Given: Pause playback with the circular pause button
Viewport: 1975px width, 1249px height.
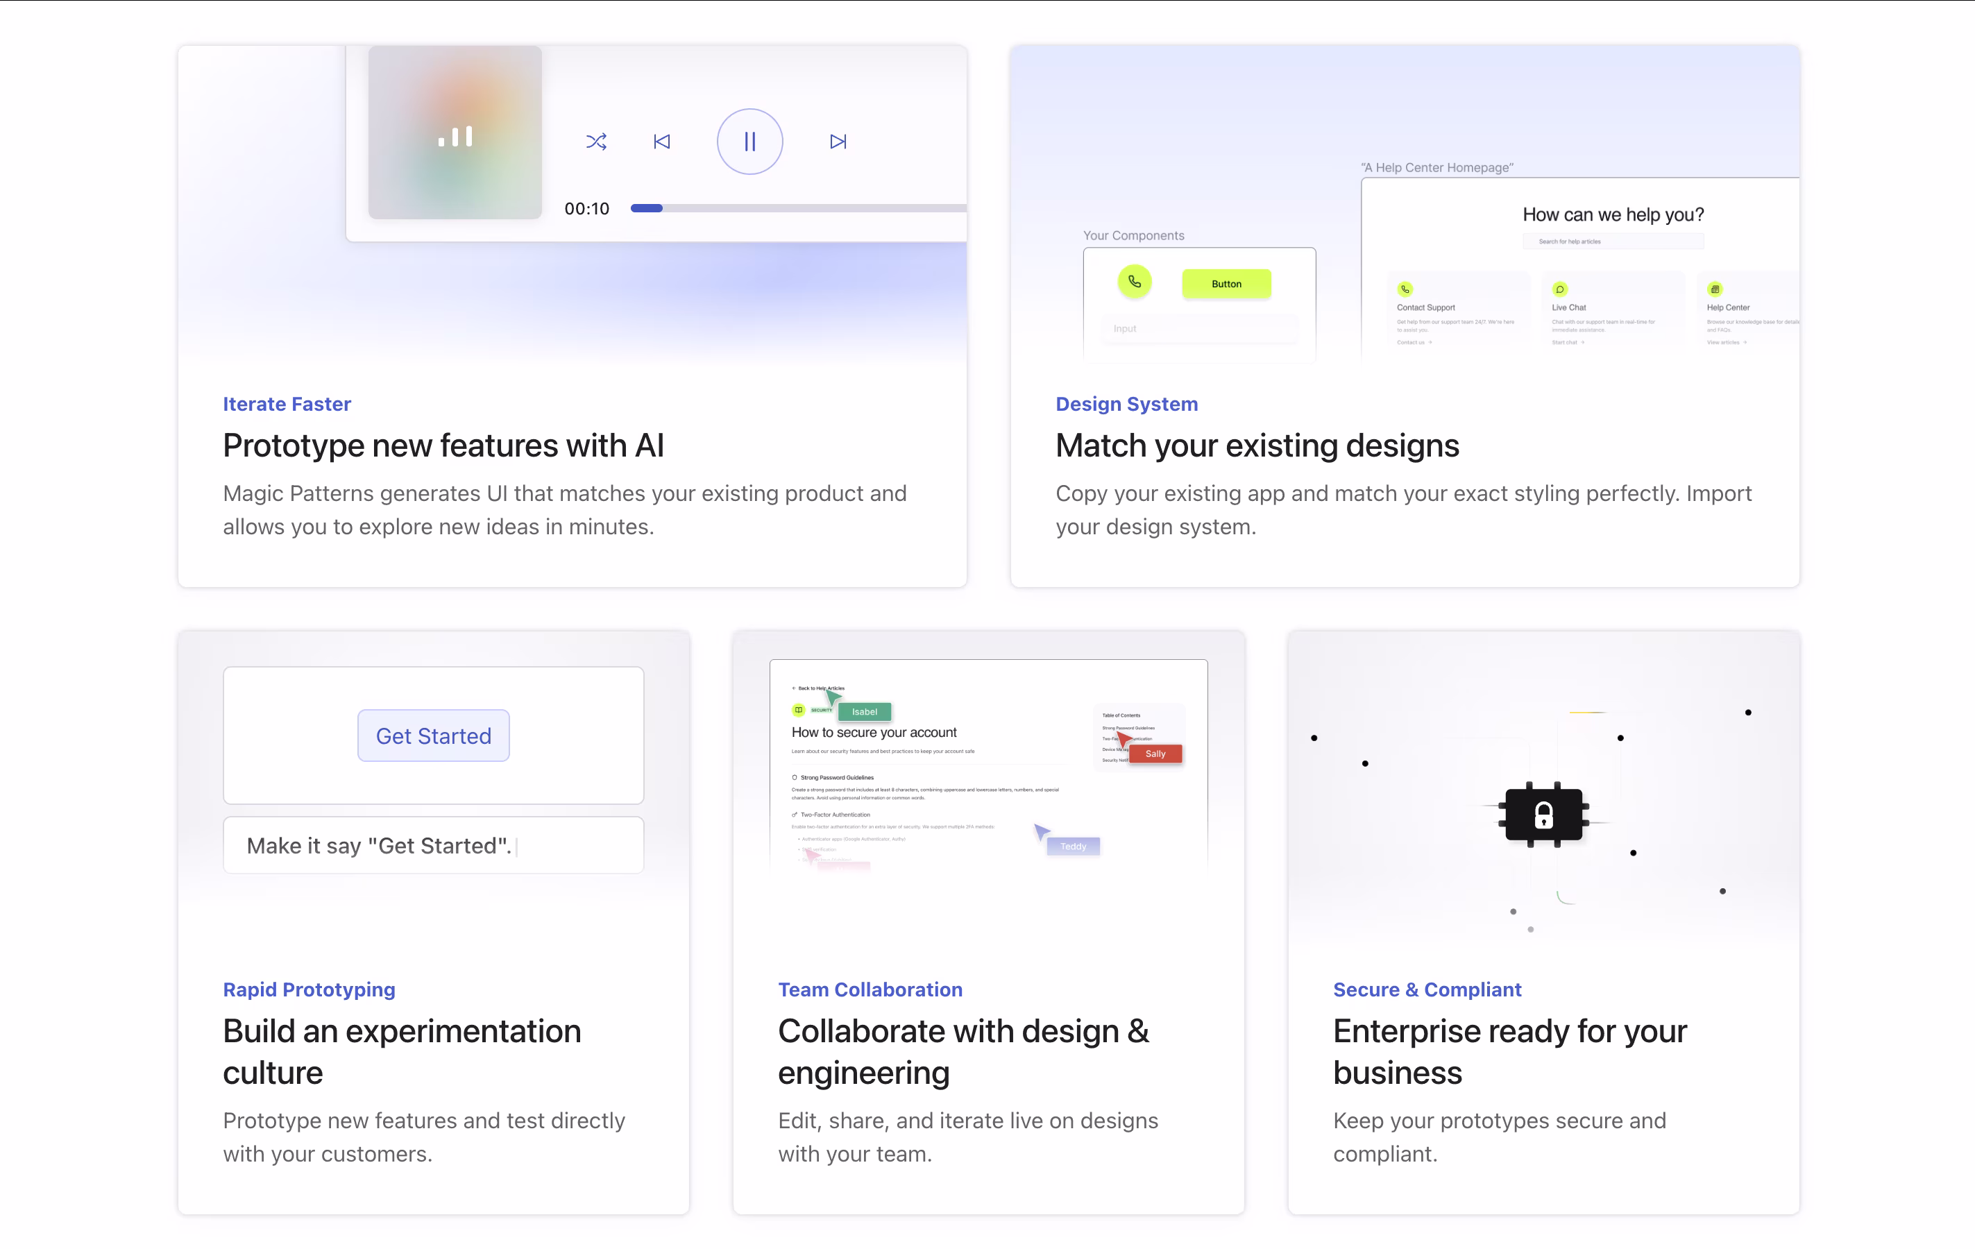Looking at the screenshot, I should pyautogui.click(x=749, y=142).
